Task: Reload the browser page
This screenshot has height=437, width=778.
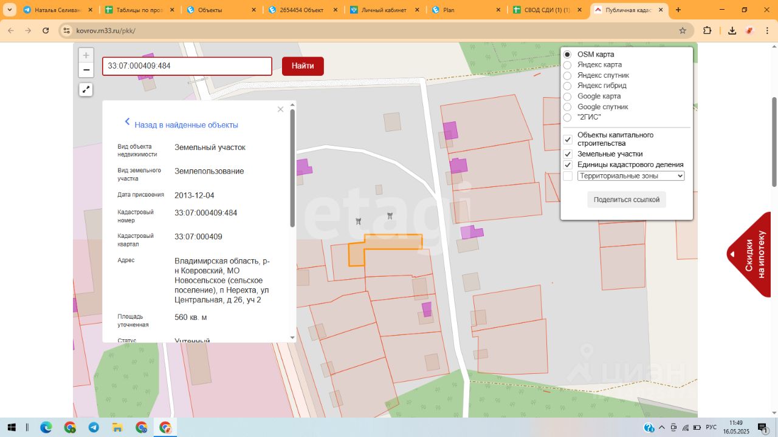Action: tap(46, 30)
